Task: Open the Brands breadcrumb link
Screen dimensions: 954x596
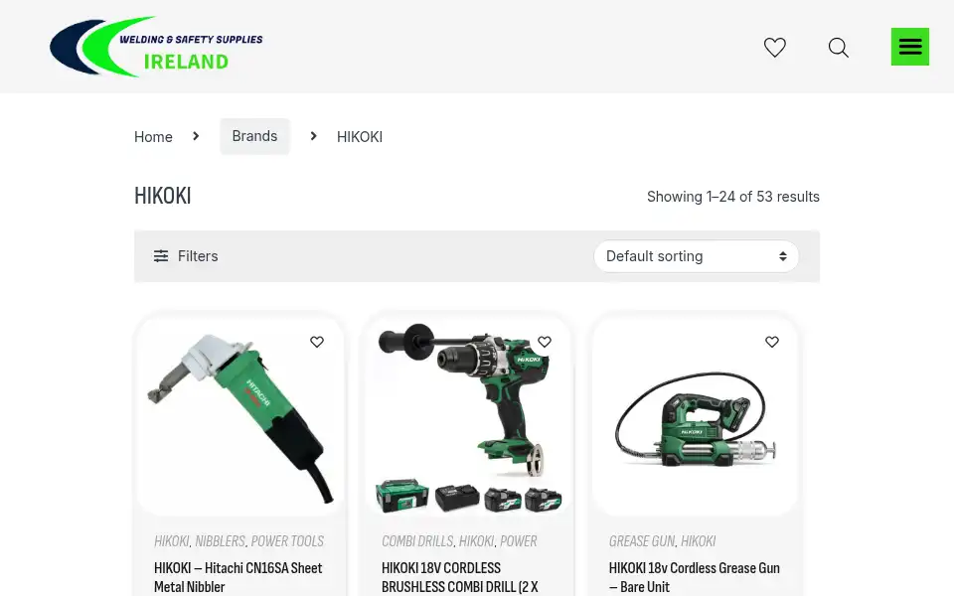Action: (254, 136)
